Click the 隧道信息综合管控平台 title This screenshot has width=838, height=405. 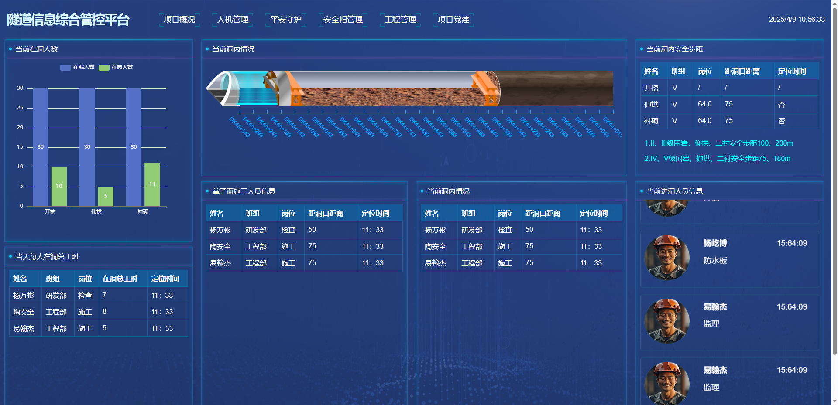coord(68,20)
